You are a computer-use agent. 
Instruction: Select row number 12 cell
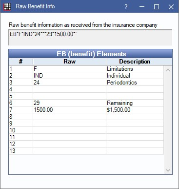pos(21,144)
